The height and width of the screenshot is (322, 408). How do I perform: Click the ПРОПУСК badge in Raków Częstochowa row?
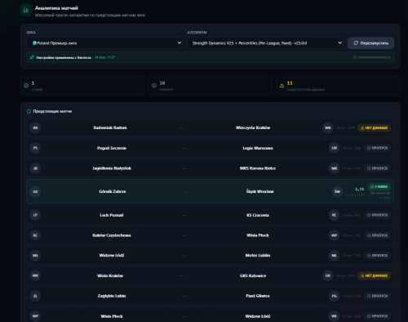377,235
